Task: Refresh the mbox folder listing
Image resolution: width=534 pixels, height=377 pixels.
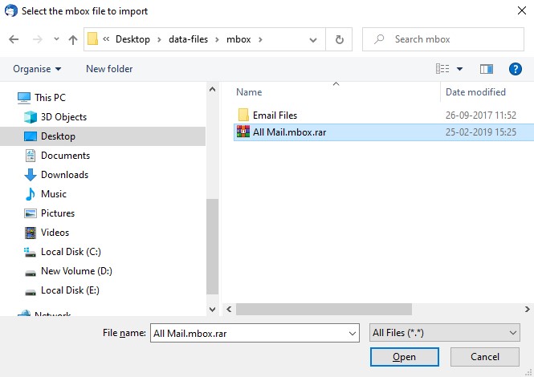Action: pos(339,39)
